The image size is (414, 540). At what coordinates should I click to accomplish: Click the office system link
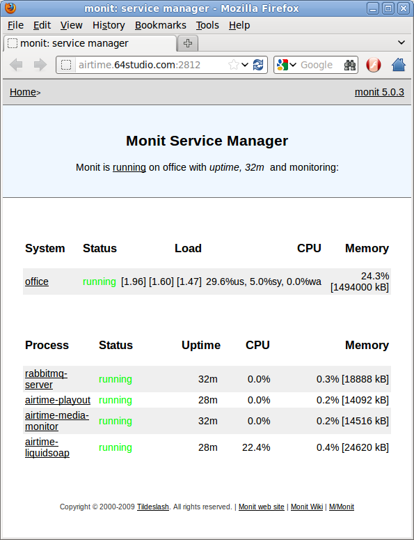(x=37, y=281)
